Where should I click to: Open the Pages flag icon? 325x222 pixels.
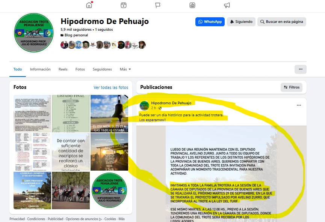[158, 5]
